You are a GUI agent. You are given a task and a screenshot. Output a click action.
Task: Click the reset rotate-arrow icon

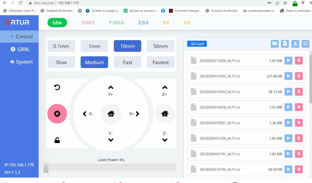(x=57, y=87)
